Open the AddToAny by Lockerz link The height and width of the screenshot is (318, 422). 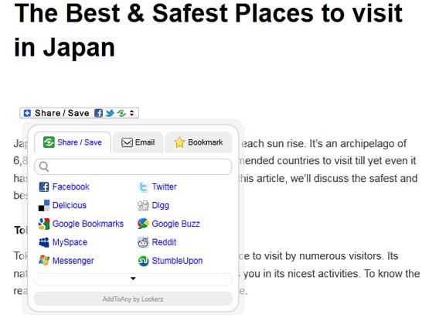(133, 299)
